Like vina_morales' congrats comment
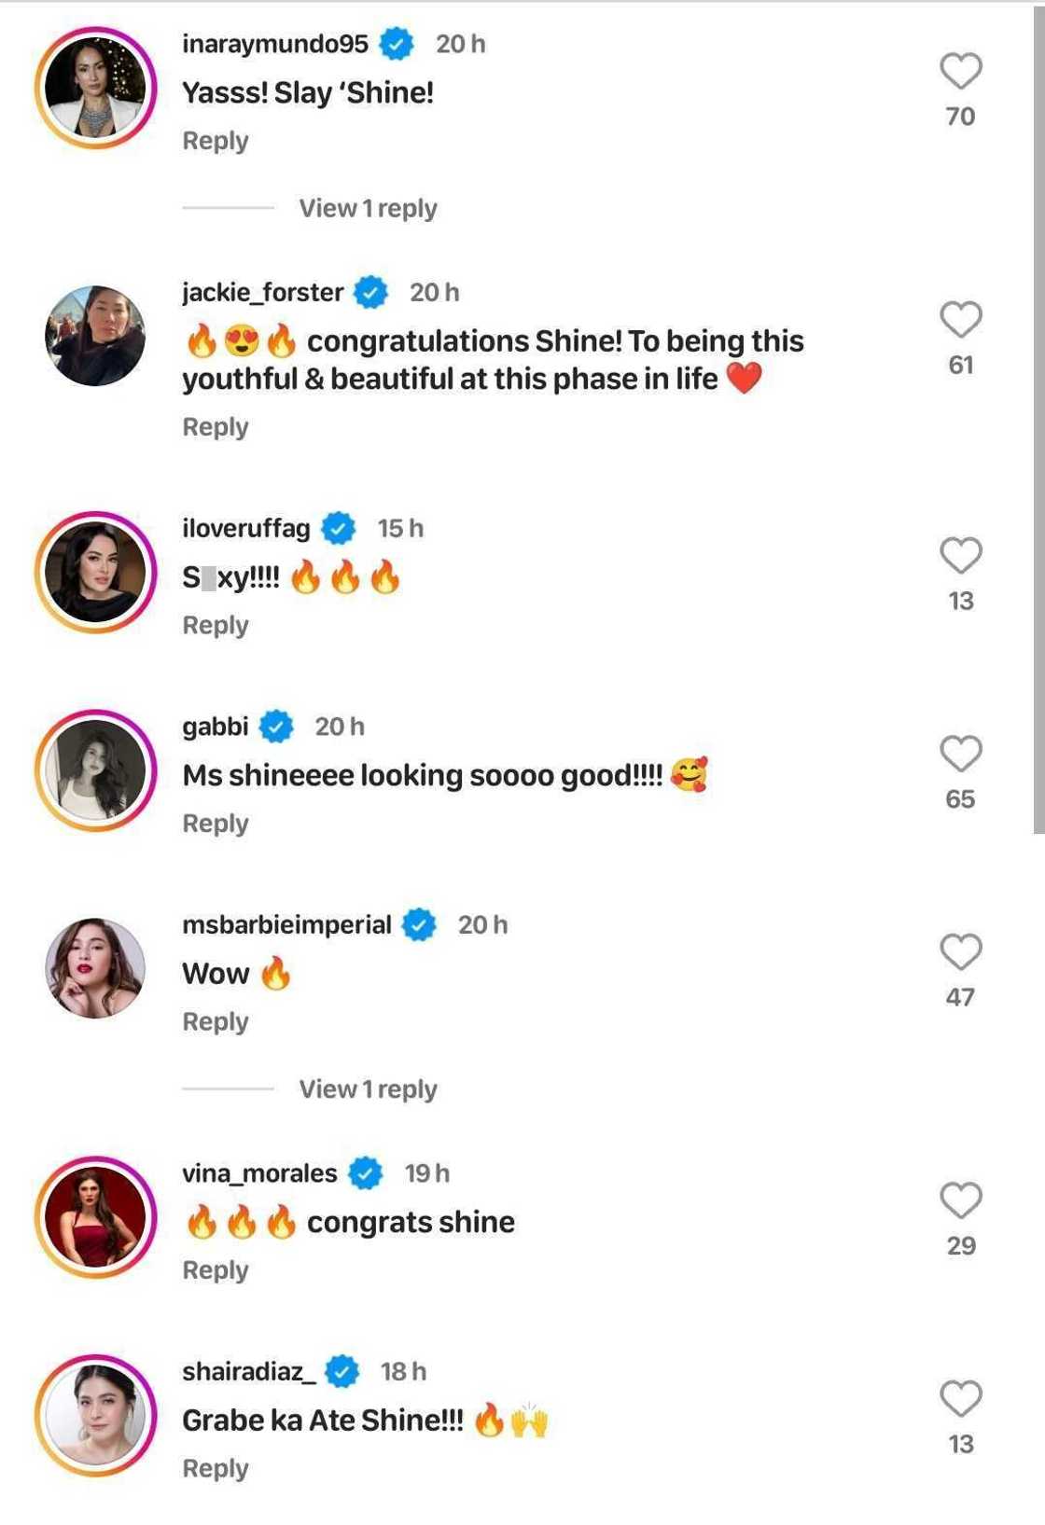This screenshot has height=1525, width=1045. pyautogui.click(x=960, y=1200)
